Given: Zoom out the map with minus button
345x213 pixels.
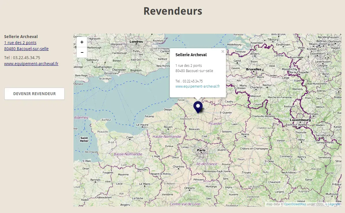Looking at the screenshot, I should (82, 52).
